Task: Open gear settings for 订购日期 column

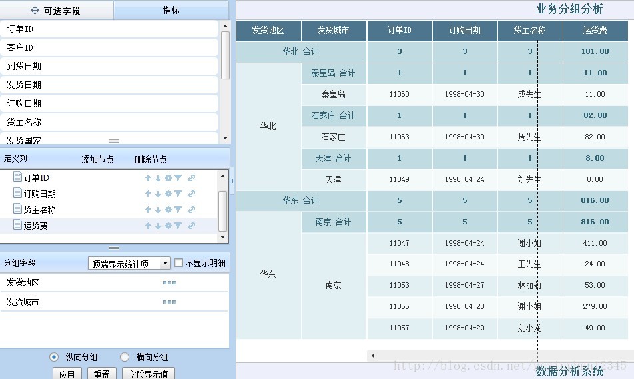Action: click(x=168, y=194)
